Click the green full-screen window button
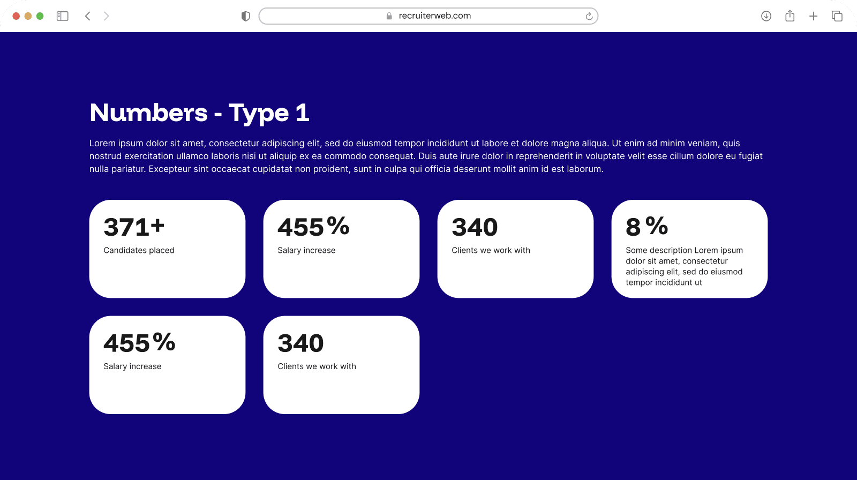This screenshot has width=857, height=480. 40,16
